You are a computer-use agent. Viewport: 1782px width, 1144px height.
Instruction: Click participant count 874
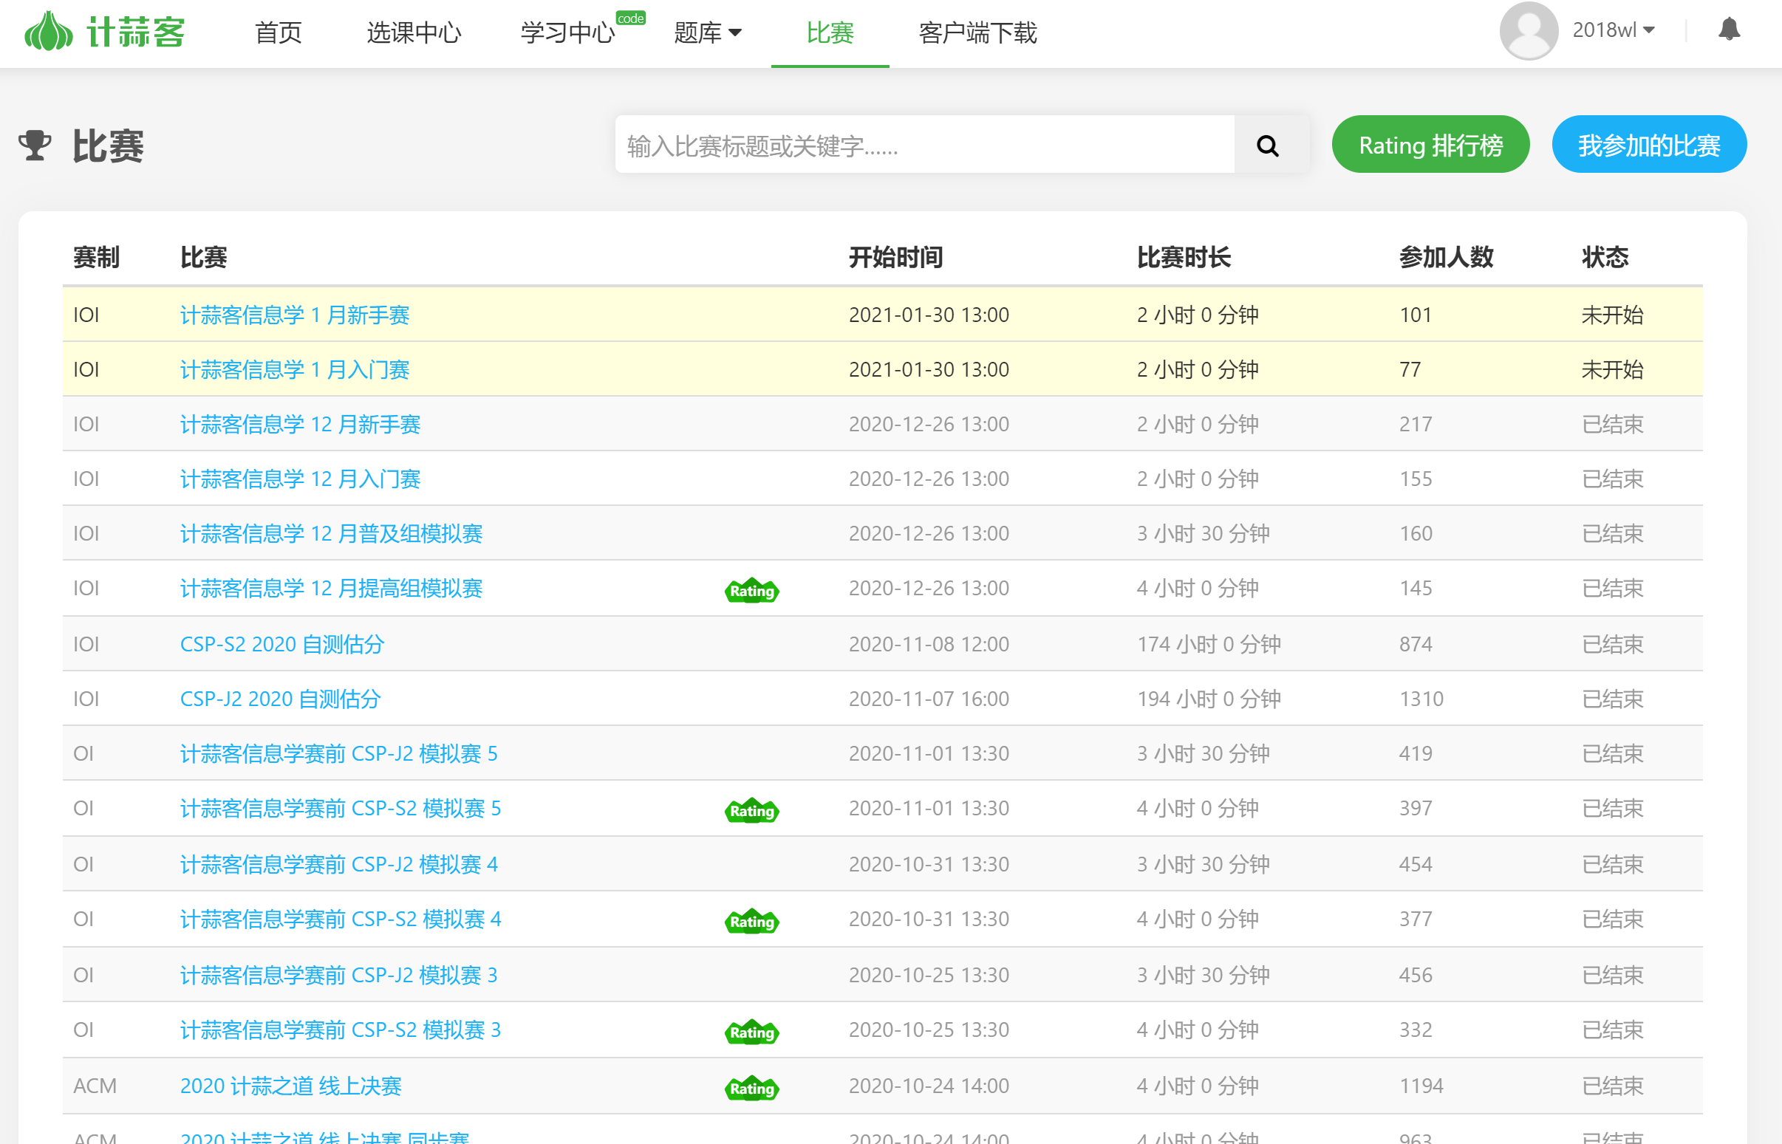[1416, 644]
